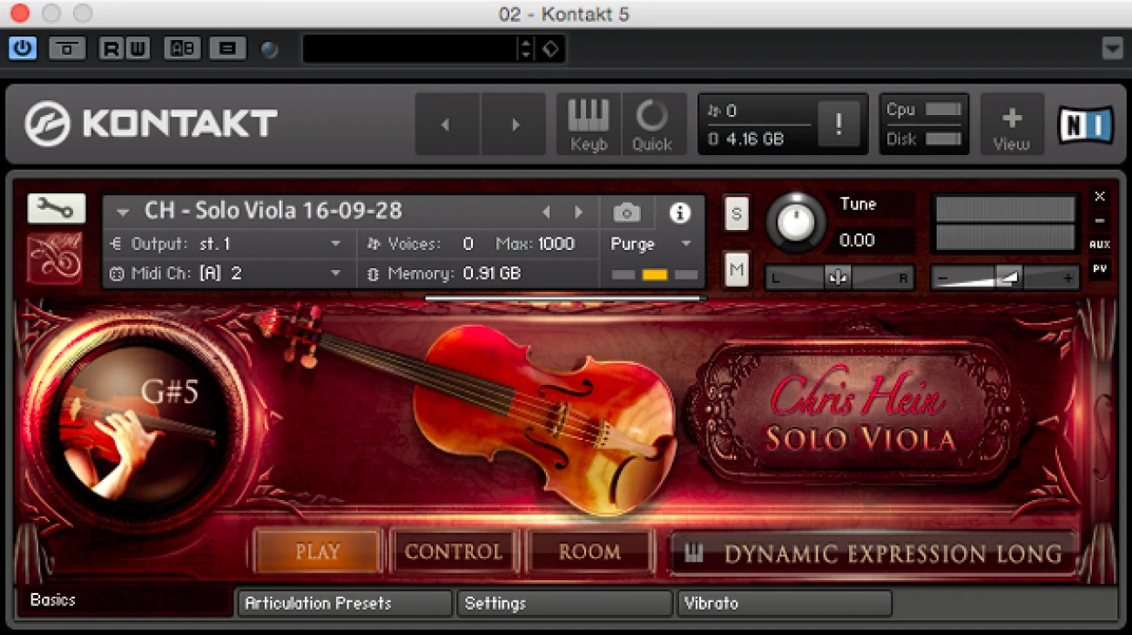This screenshot has height=635, width=1132.
Task: Open the View plus menu
Action: 1012,125
